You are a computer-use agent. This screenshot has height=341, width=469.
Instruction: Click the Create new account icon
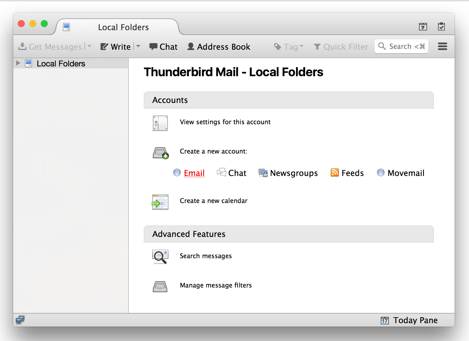pos(161,153)
